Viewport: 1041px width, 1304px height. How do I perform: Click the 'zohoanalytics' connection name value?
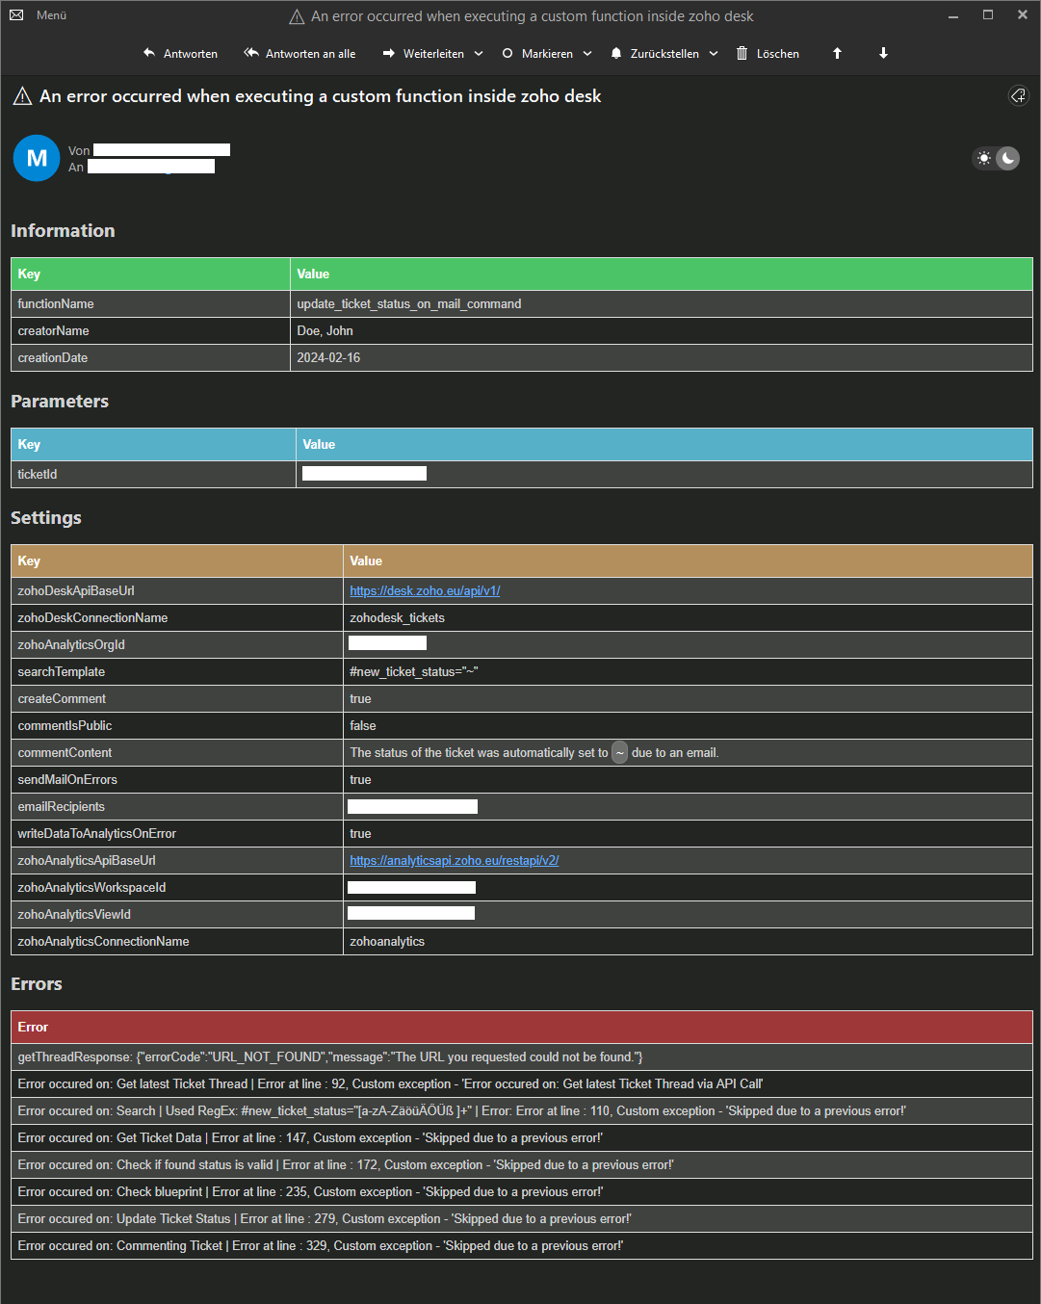(387, 941)
